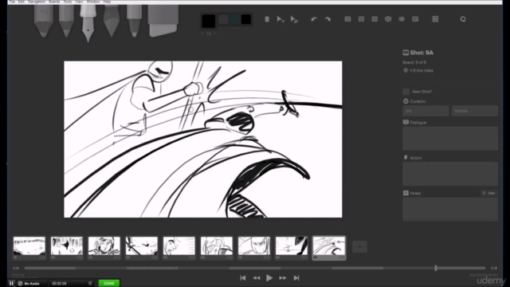This screenshot has width=510, height=287.
Task: Activate the scale selection tool
Action: [x=294, y=19]
